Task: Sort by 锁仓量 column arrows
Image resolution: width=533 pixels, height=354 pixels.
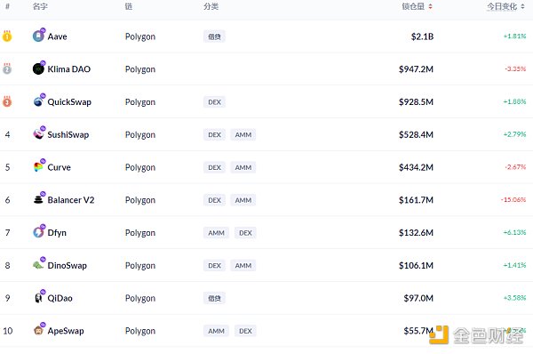Action: pos(430,6)
